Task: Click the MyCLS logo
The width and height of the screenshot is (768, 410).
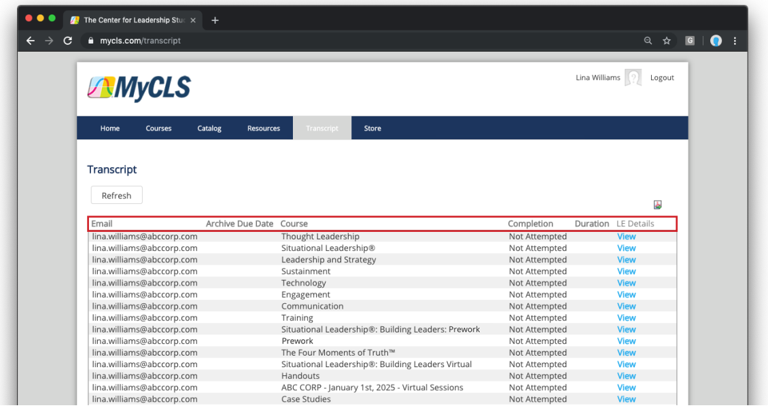Action: [x=139, y=88]
